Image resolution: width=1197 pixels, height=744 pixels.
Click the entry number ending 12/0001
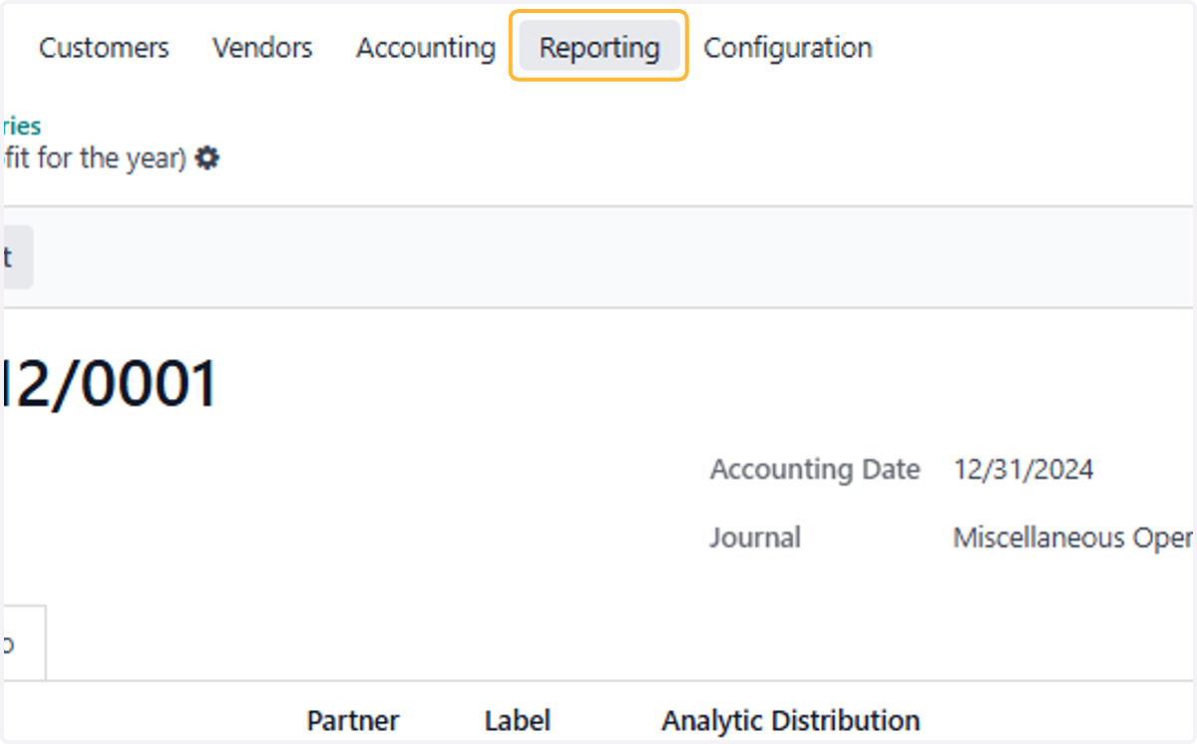(110, 385)
